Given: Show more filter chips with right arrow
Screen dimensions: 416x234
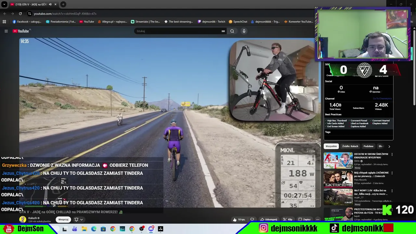Looking at the screenshot, I should (x=389, y=146).
